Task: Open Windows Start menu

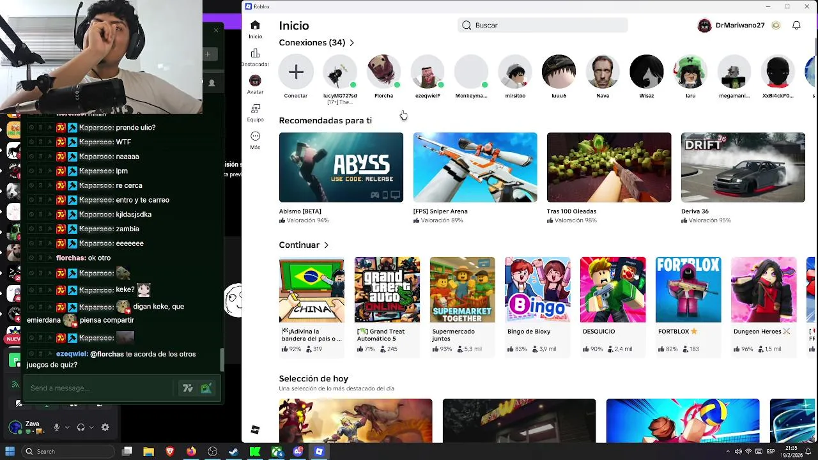Action: coord(10,452)
